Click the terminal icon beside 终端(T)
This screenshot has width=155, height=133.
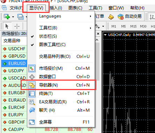32,94
